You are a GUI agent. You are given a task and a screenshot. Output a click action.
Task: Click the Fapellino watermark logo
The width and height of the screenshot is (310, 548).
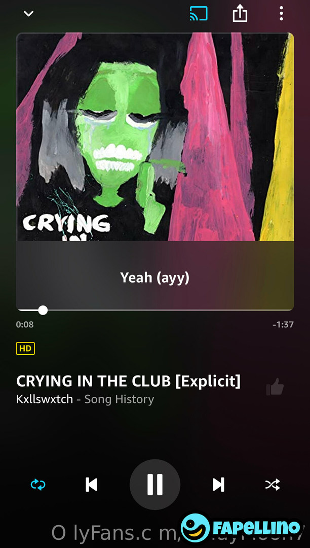(241, 528)
